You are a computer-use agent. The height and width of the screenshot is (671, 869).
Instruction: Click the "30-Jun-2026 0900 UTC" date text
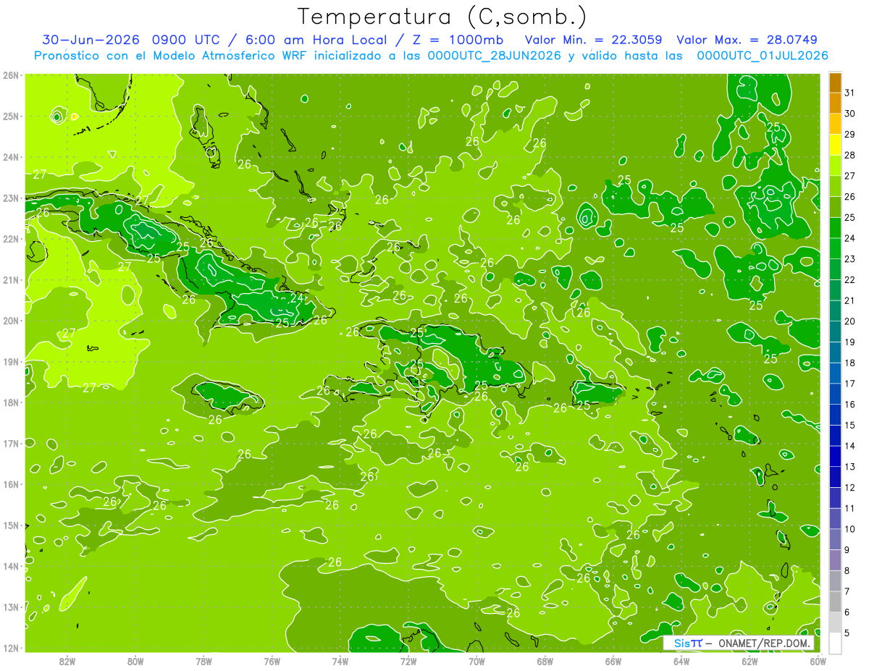pos(132,40)
